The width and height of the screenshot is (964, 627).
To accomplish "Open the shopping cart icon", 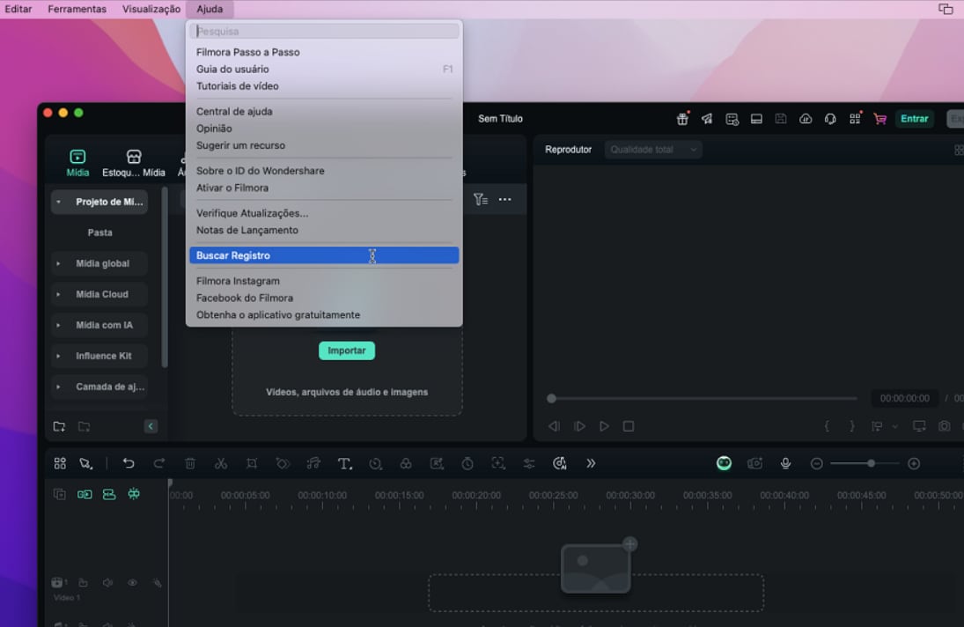I will pos(879,119).
